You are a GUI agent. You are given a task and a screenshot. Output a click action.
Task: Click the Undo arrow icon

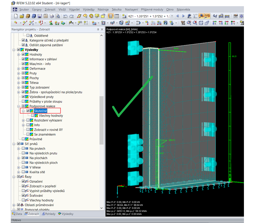point(65,16)
